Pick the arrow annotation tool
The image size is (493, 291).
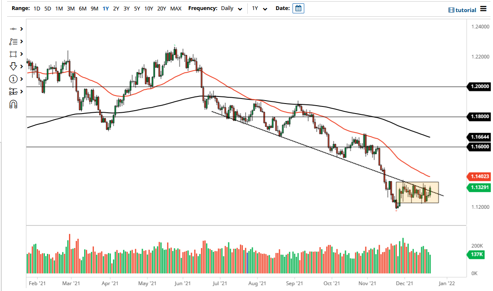pyautogui.click(x=13, y=66)
